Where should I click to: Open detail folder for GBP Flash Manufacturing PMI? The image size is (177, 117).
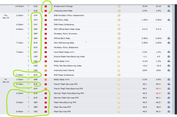pos(119,103)
